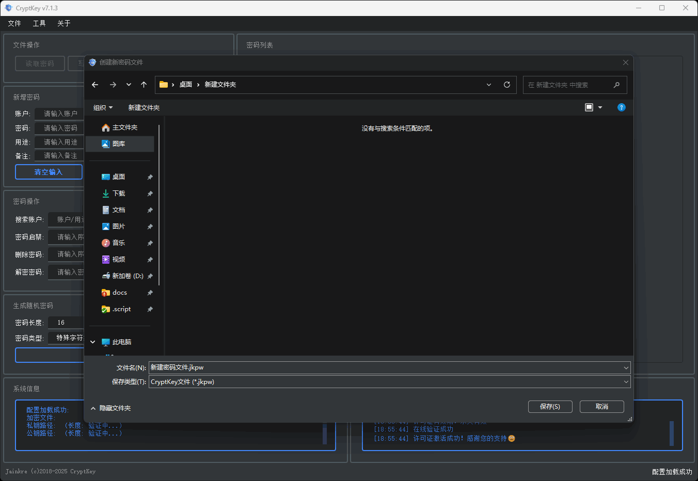Click the 搜索账户 input in CryptKey
This screenshot has height=481, width=698.
(66, 219)
